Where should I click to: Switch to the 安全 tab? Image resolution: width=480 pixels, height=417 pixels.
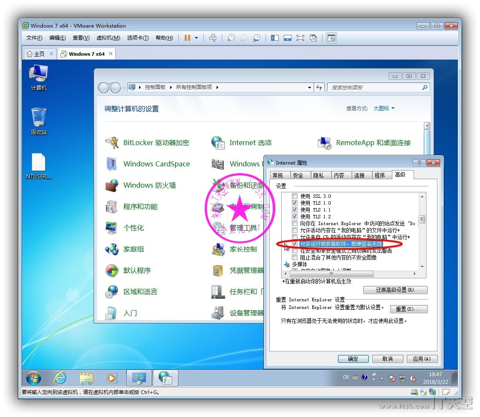click(298, 175)
